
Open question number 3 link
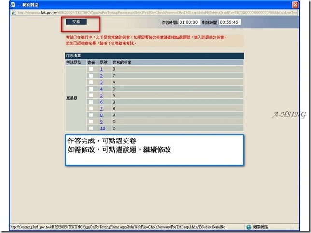tap(101, 82)
